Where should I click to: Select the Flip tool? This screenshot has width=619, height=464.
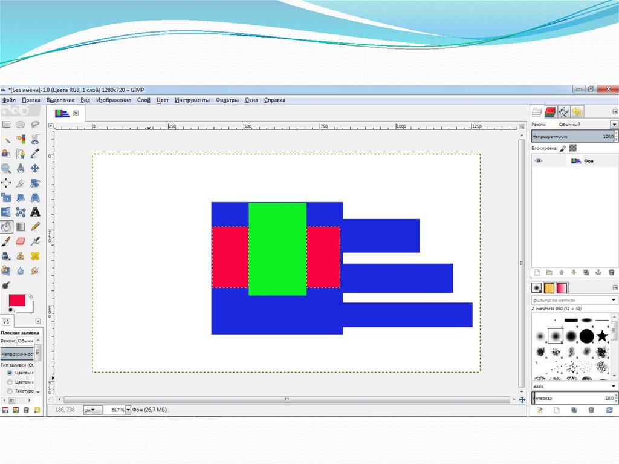click(x=6, y=212)
